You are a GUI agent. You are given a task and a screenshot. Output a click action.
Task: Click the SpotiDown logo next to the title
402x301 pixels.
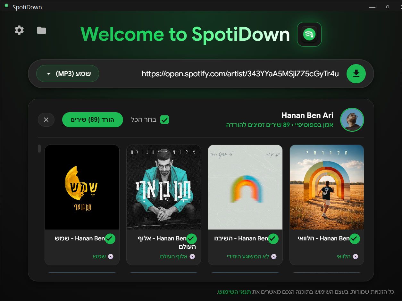309,34
